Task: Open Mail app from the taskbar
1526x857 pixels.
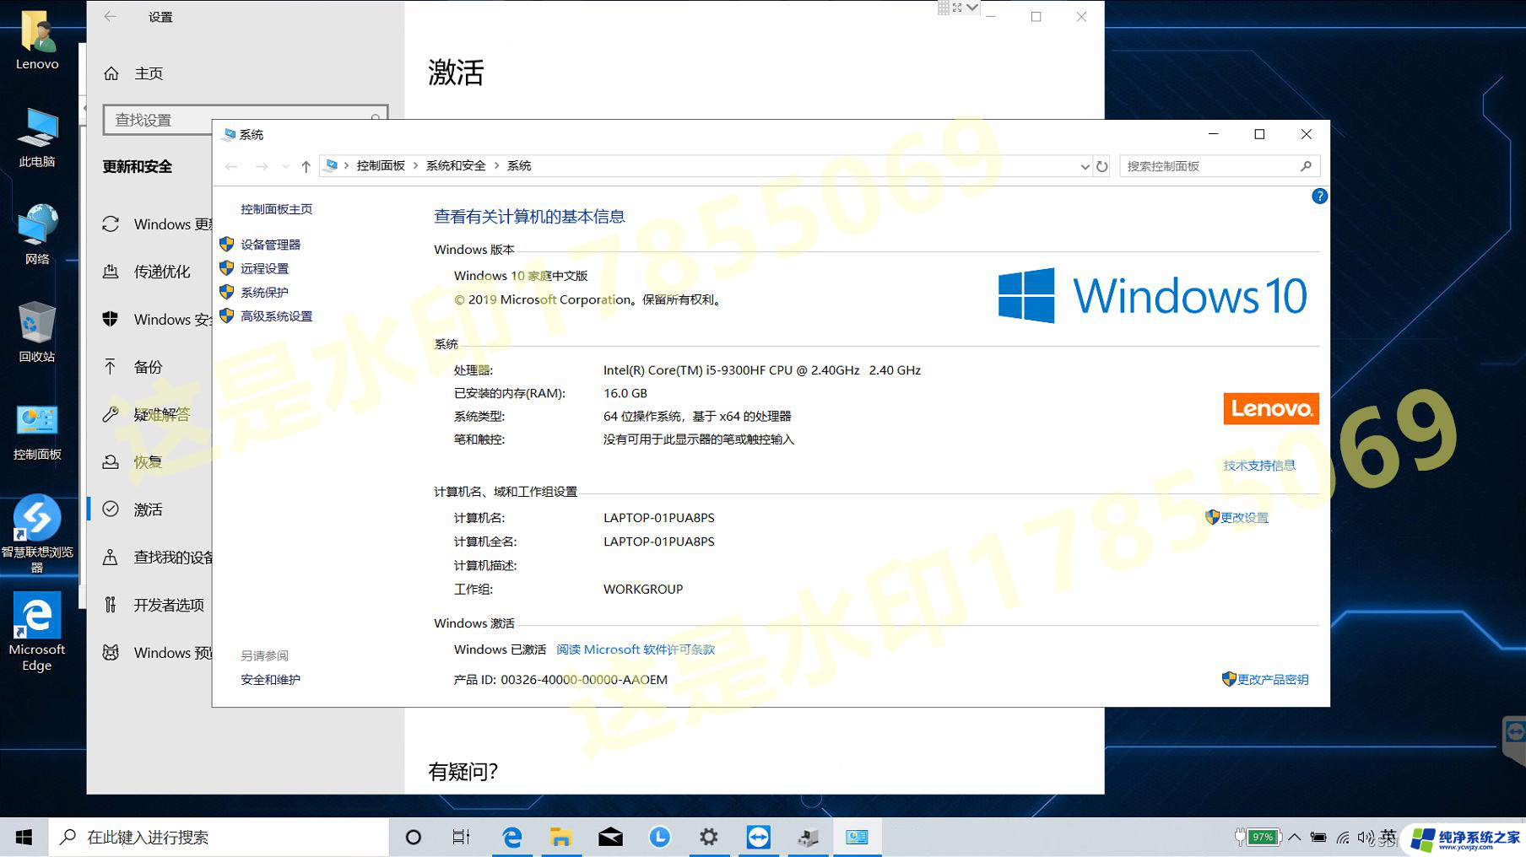Action: (610, 837)
